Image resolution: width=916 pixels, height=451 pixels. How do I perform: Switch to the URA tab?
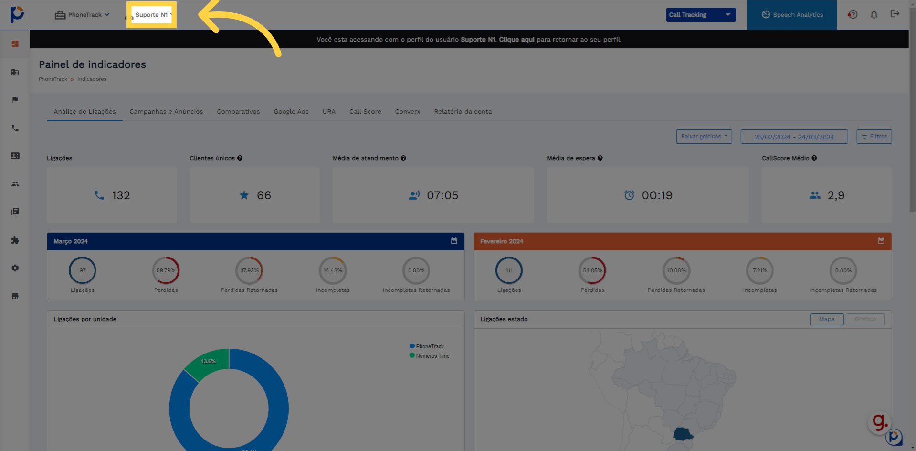coord(329,112)
